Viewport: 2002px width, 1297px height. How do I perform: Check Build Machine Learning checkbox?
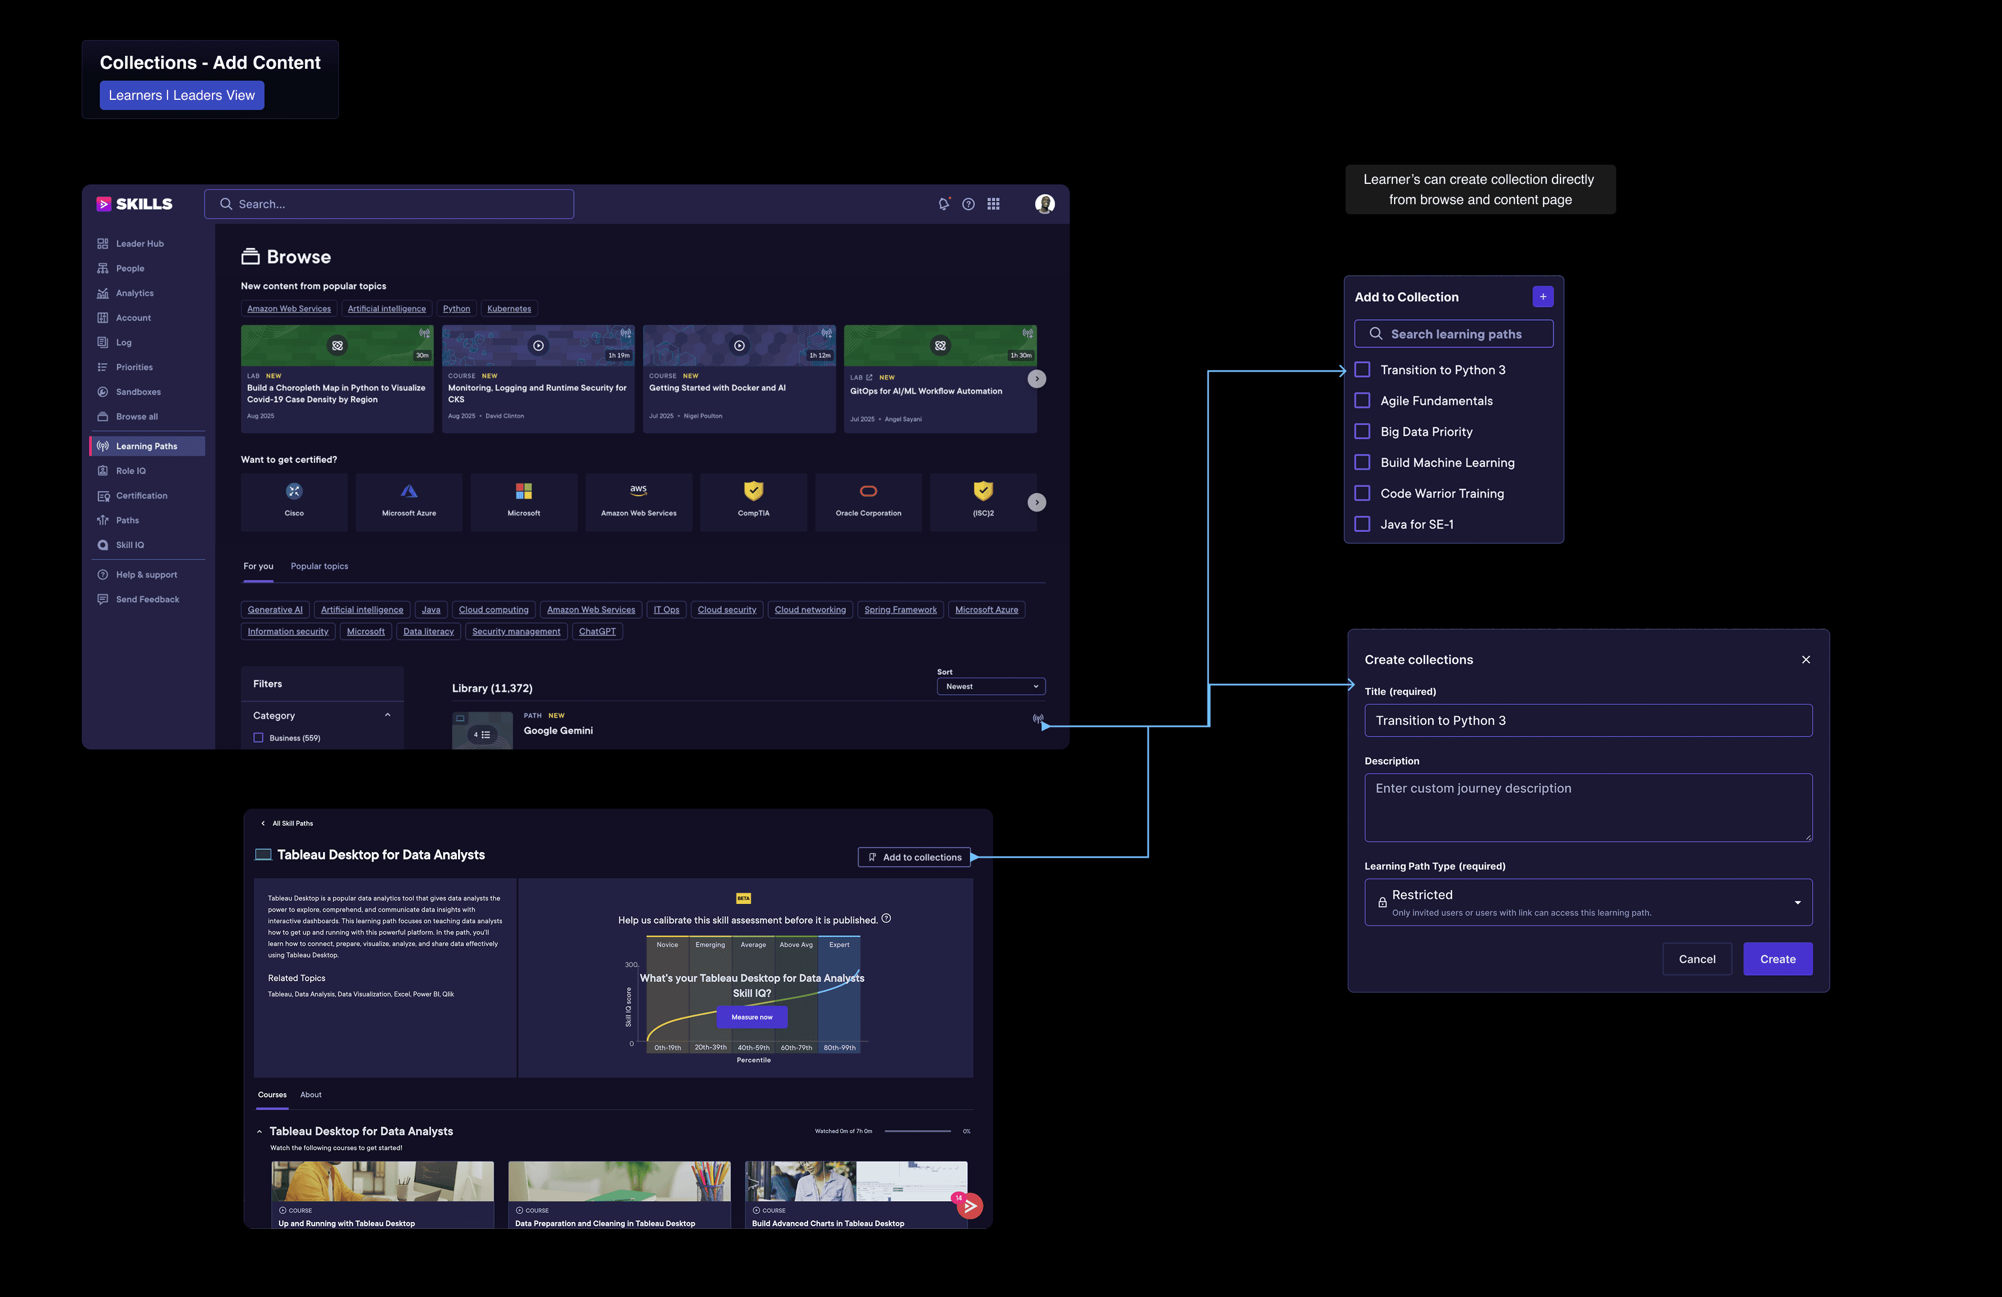tap(1362, 462)
